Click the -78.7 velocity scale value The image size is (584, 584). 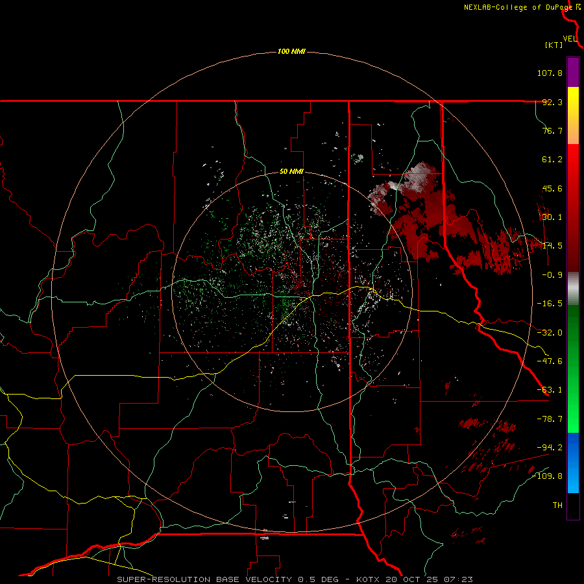click(x=550, y=419)
